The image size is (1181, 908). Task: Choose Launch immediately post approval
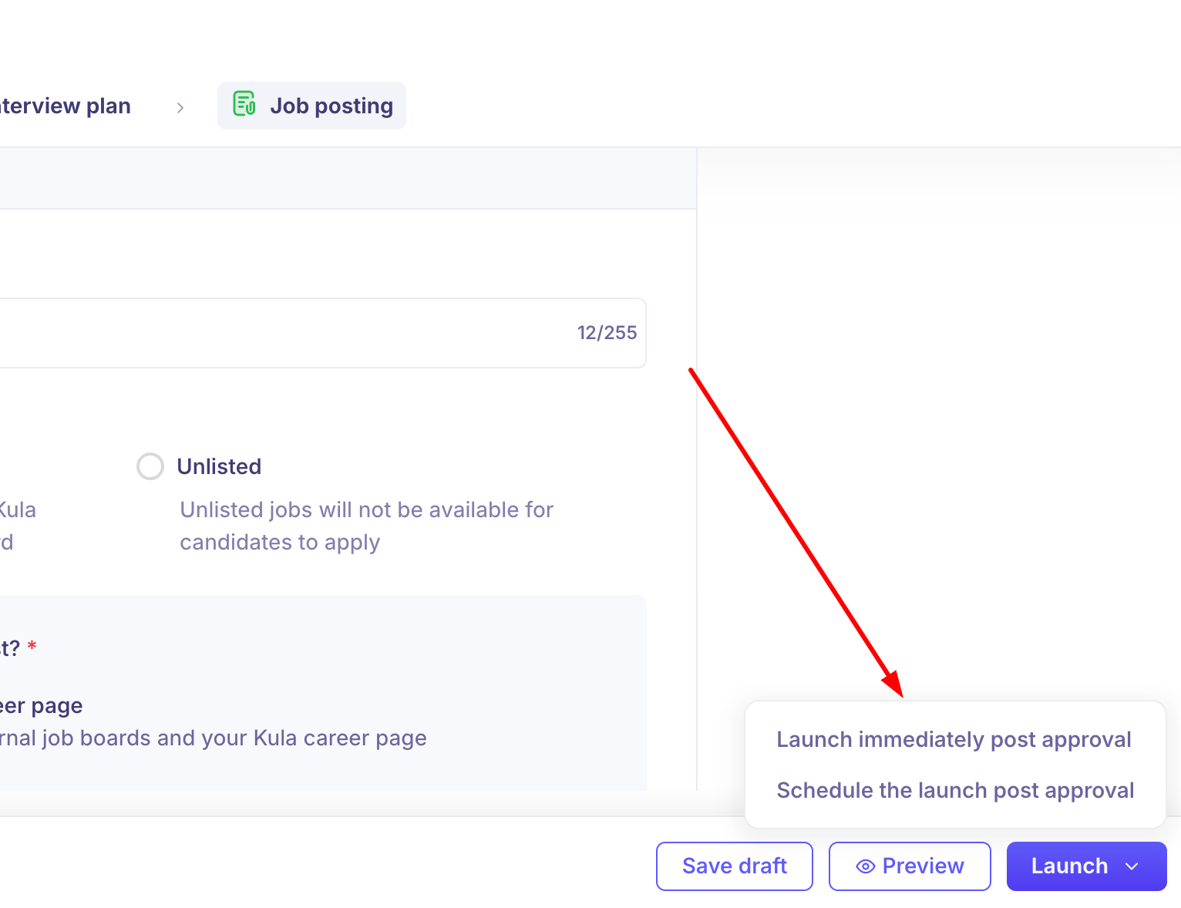(954, 739)
